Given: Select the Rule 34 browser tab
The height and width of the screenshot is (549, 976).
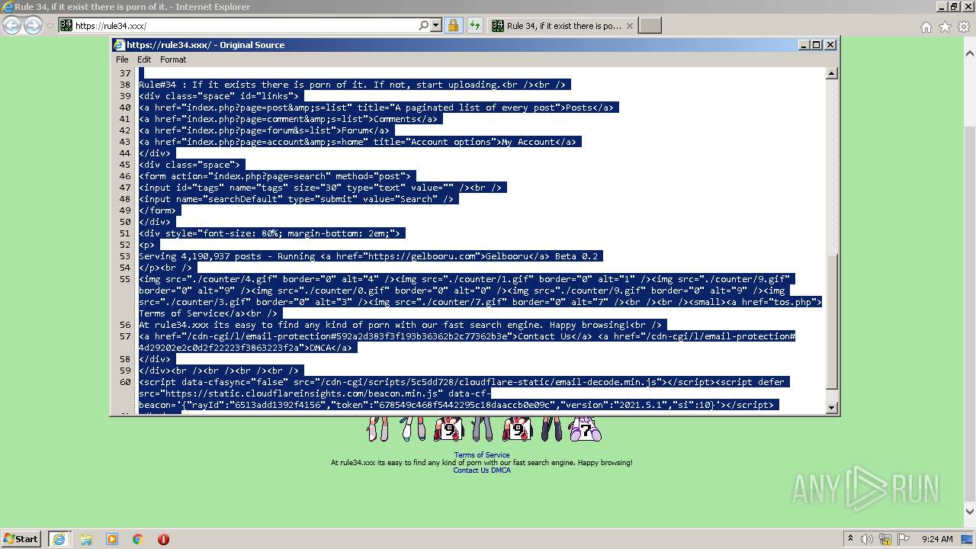Looking at the screenshot, I should pos(561,26).
